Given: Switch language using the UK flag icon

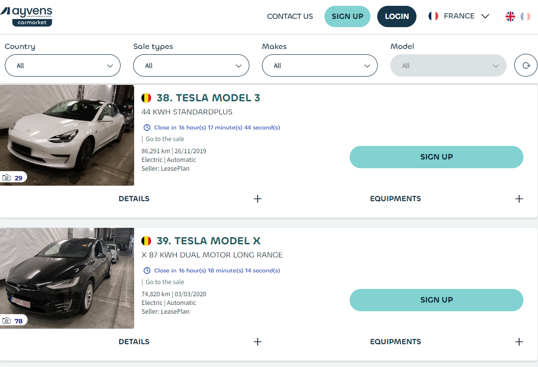Looking at the screenshot, I should click(510, 16).
